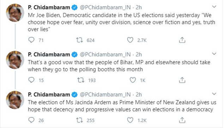Like the Bihar polling booths tweet

click(133, 80)
